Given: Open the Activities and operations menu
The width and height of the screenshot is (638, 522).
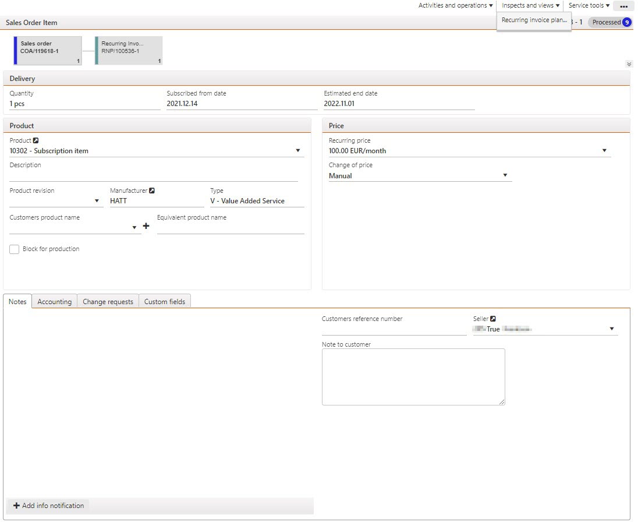Looking at the screenshot, I should tap(455, 6).
